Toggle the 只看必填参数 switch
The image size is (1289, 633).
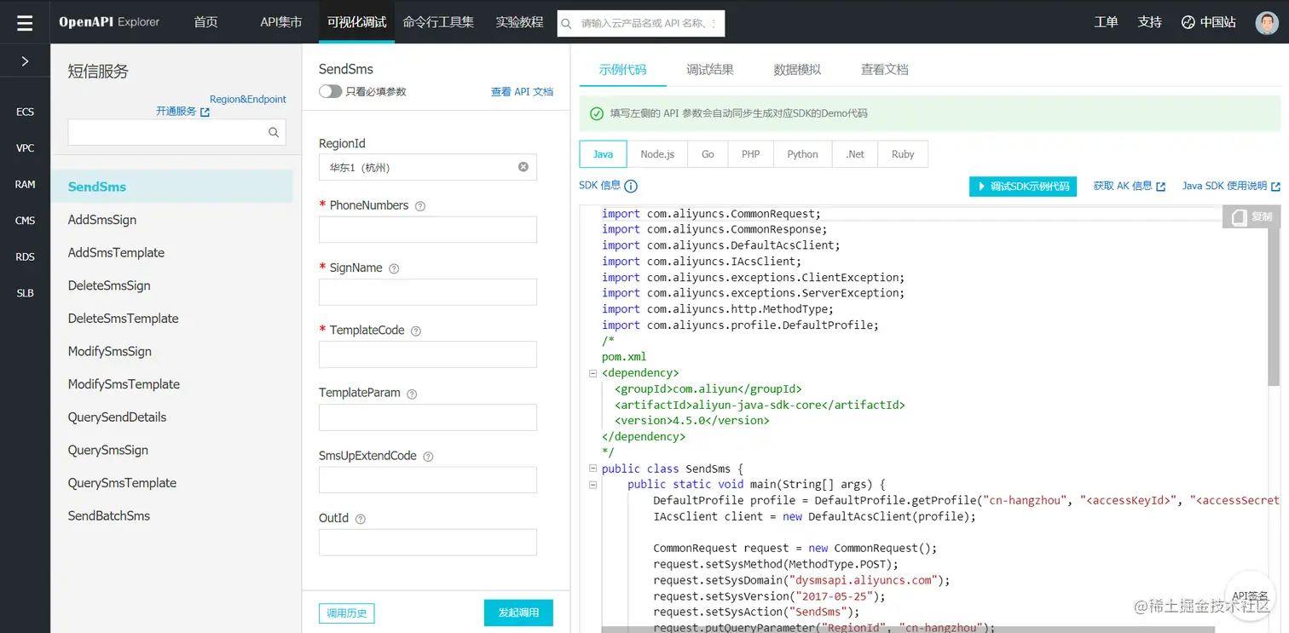tap(330, 91)
